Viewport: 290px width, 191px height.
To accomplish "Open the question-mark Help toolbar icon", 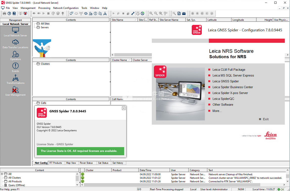I will [x=9, y=13].
